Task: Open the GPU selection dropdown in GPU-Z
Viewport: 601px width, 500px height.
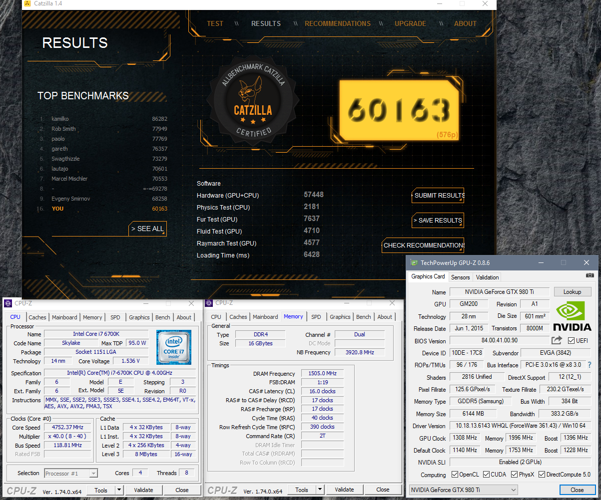Action: click(x=464, y=490)
